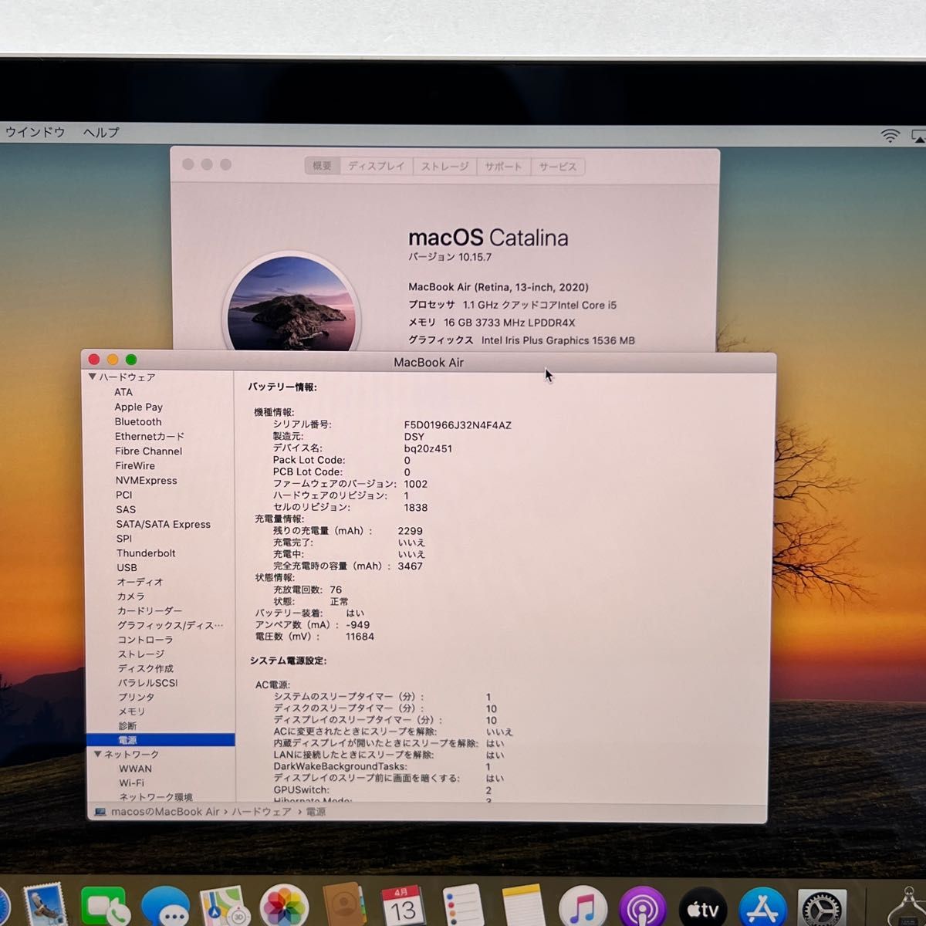The height and width of the screenshot is (926, 926).
Task: Select カードリーダー in the sidebar
Action: [x=150, y=610]
